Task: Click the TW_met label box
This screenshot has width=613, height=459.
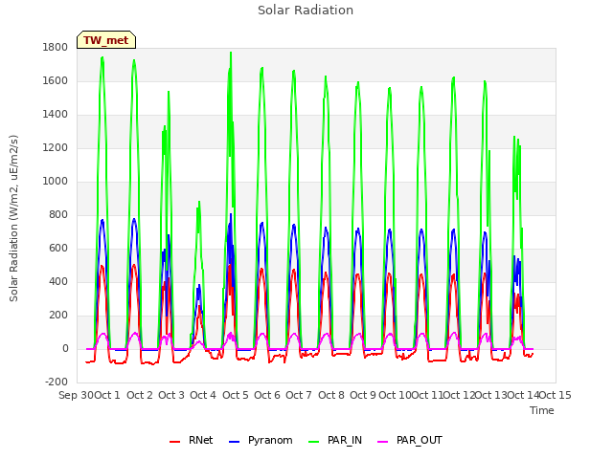Action: pos(106,40)
